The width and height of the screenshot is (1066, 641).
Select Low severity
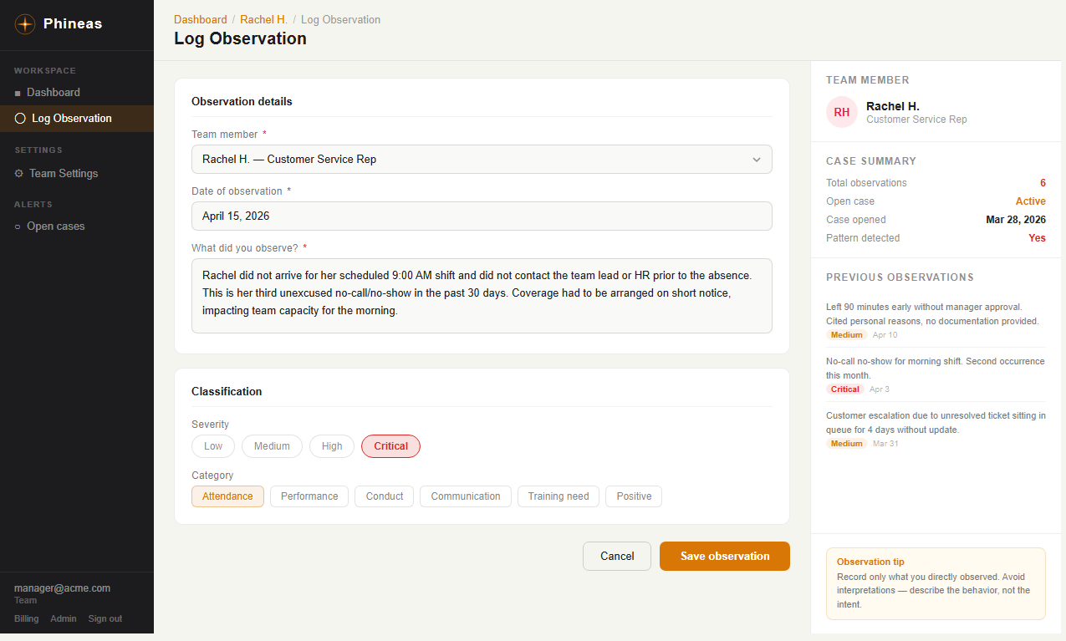point(213,446)
